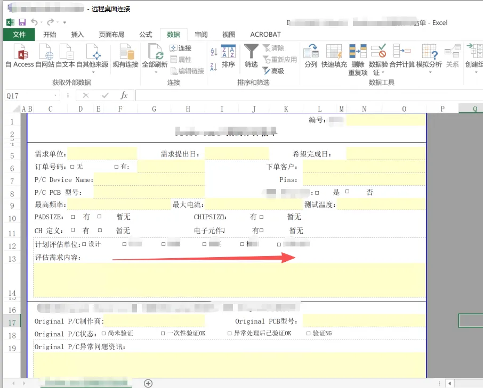Image resolution: width=483 pixels, height=388 pixels.
Task: Switch to the 公式 (Formulas) tab
Action: [146, 35]
